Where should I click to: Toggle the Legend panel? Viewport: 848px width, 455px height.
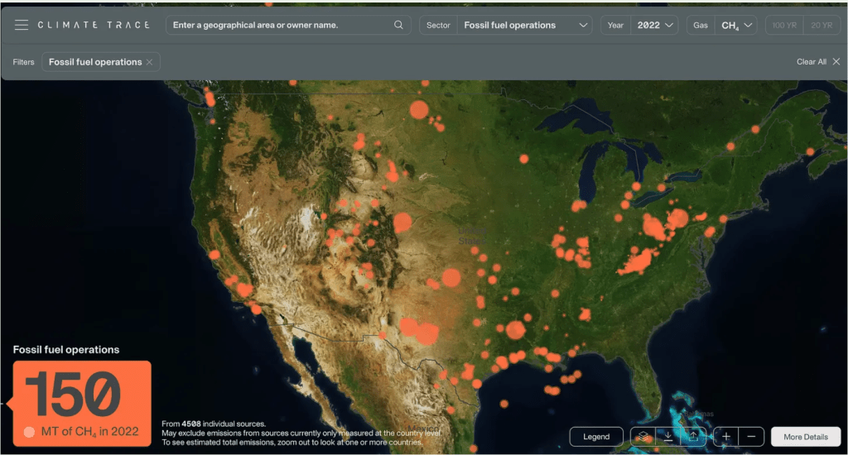tap(596, 436)
